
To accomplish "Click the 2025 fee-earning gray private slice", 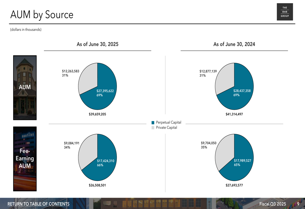I will [87, 151].
